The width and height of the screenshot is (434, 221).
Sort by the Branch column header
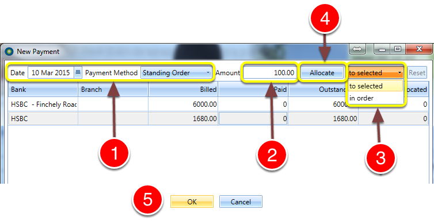[113, 90]
